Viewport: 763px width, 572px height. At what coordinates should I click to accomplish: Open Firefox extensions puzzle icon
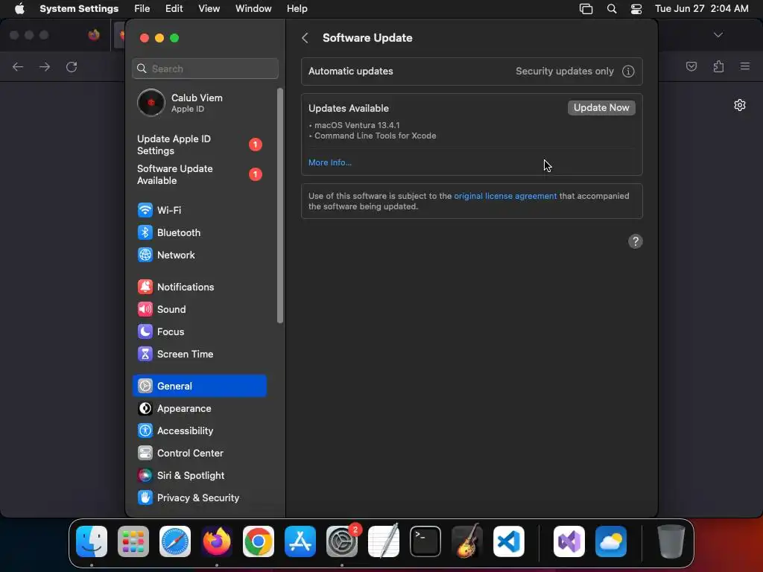click(718, 66)
